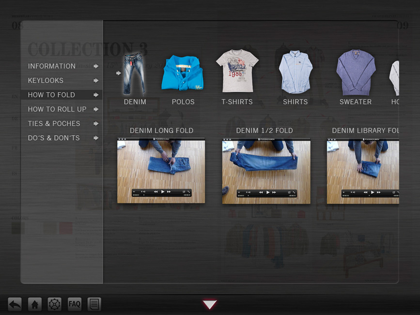This screenshot has width=420, height=315.
Task: Fast-forward the Denim Long Fold video
Action: pyautogui.click(x=169, y=192)
